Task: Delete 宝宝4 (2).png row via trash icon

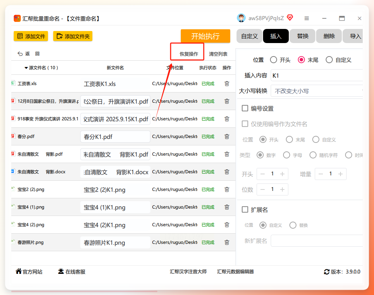Action: point(227,225)
